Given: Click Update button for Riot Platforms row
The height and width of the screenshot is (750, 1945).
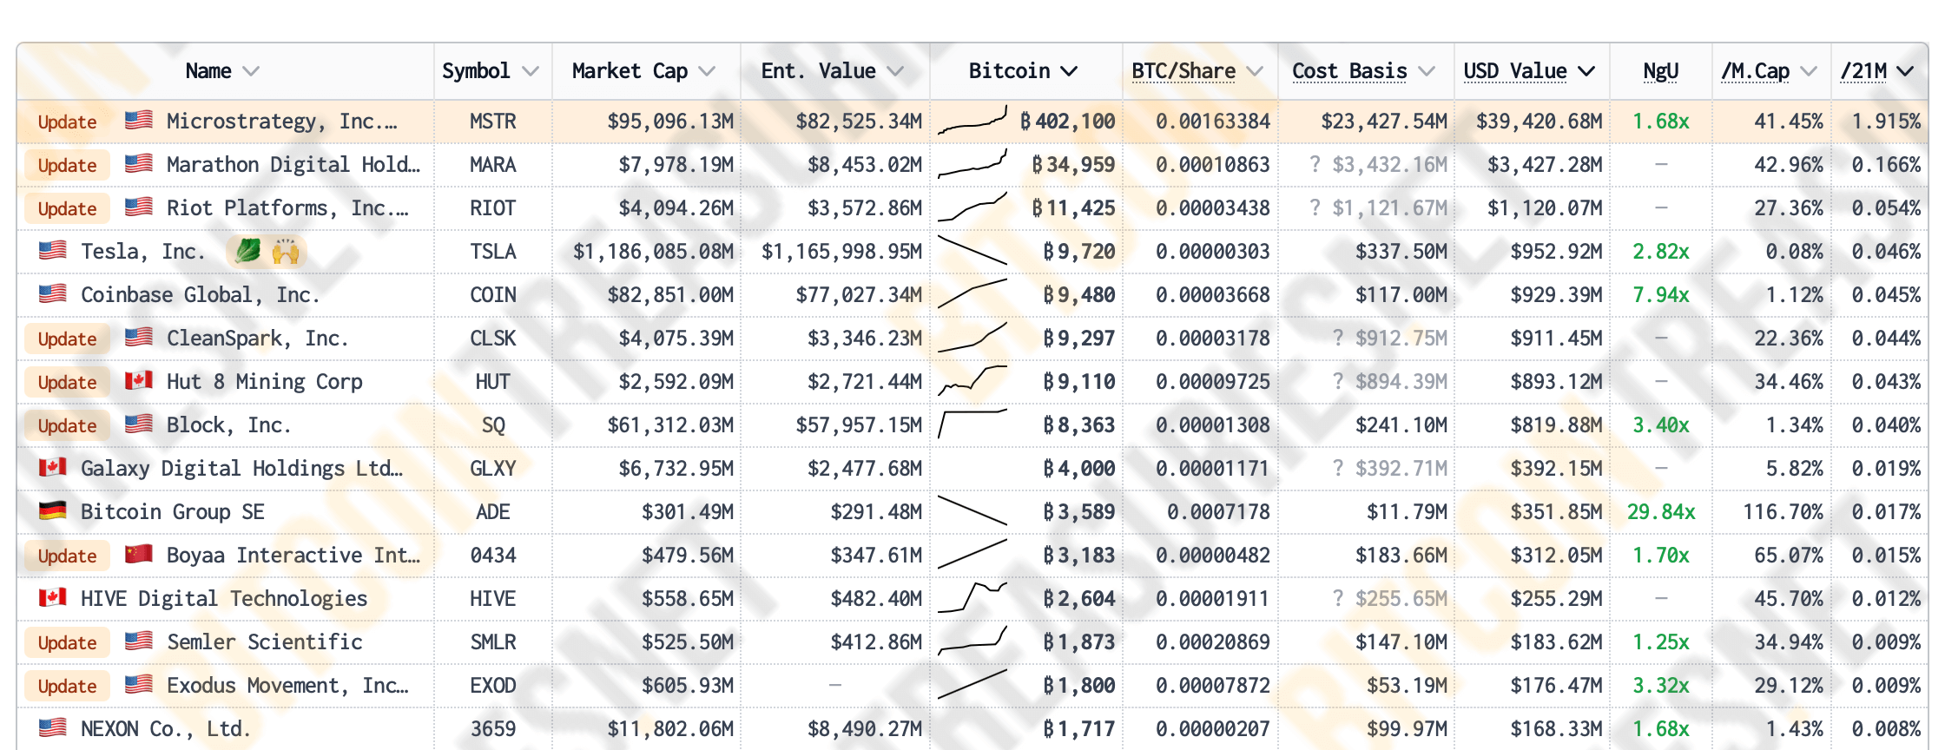Looking at the screenshot, I should (67, 208).
